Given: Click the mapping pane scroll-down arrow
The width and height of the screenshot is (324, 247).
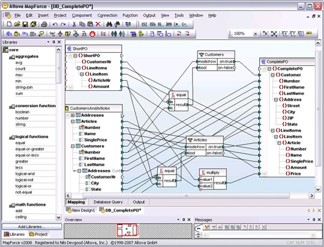Looking at the screenshot, I should click(318, 189).
